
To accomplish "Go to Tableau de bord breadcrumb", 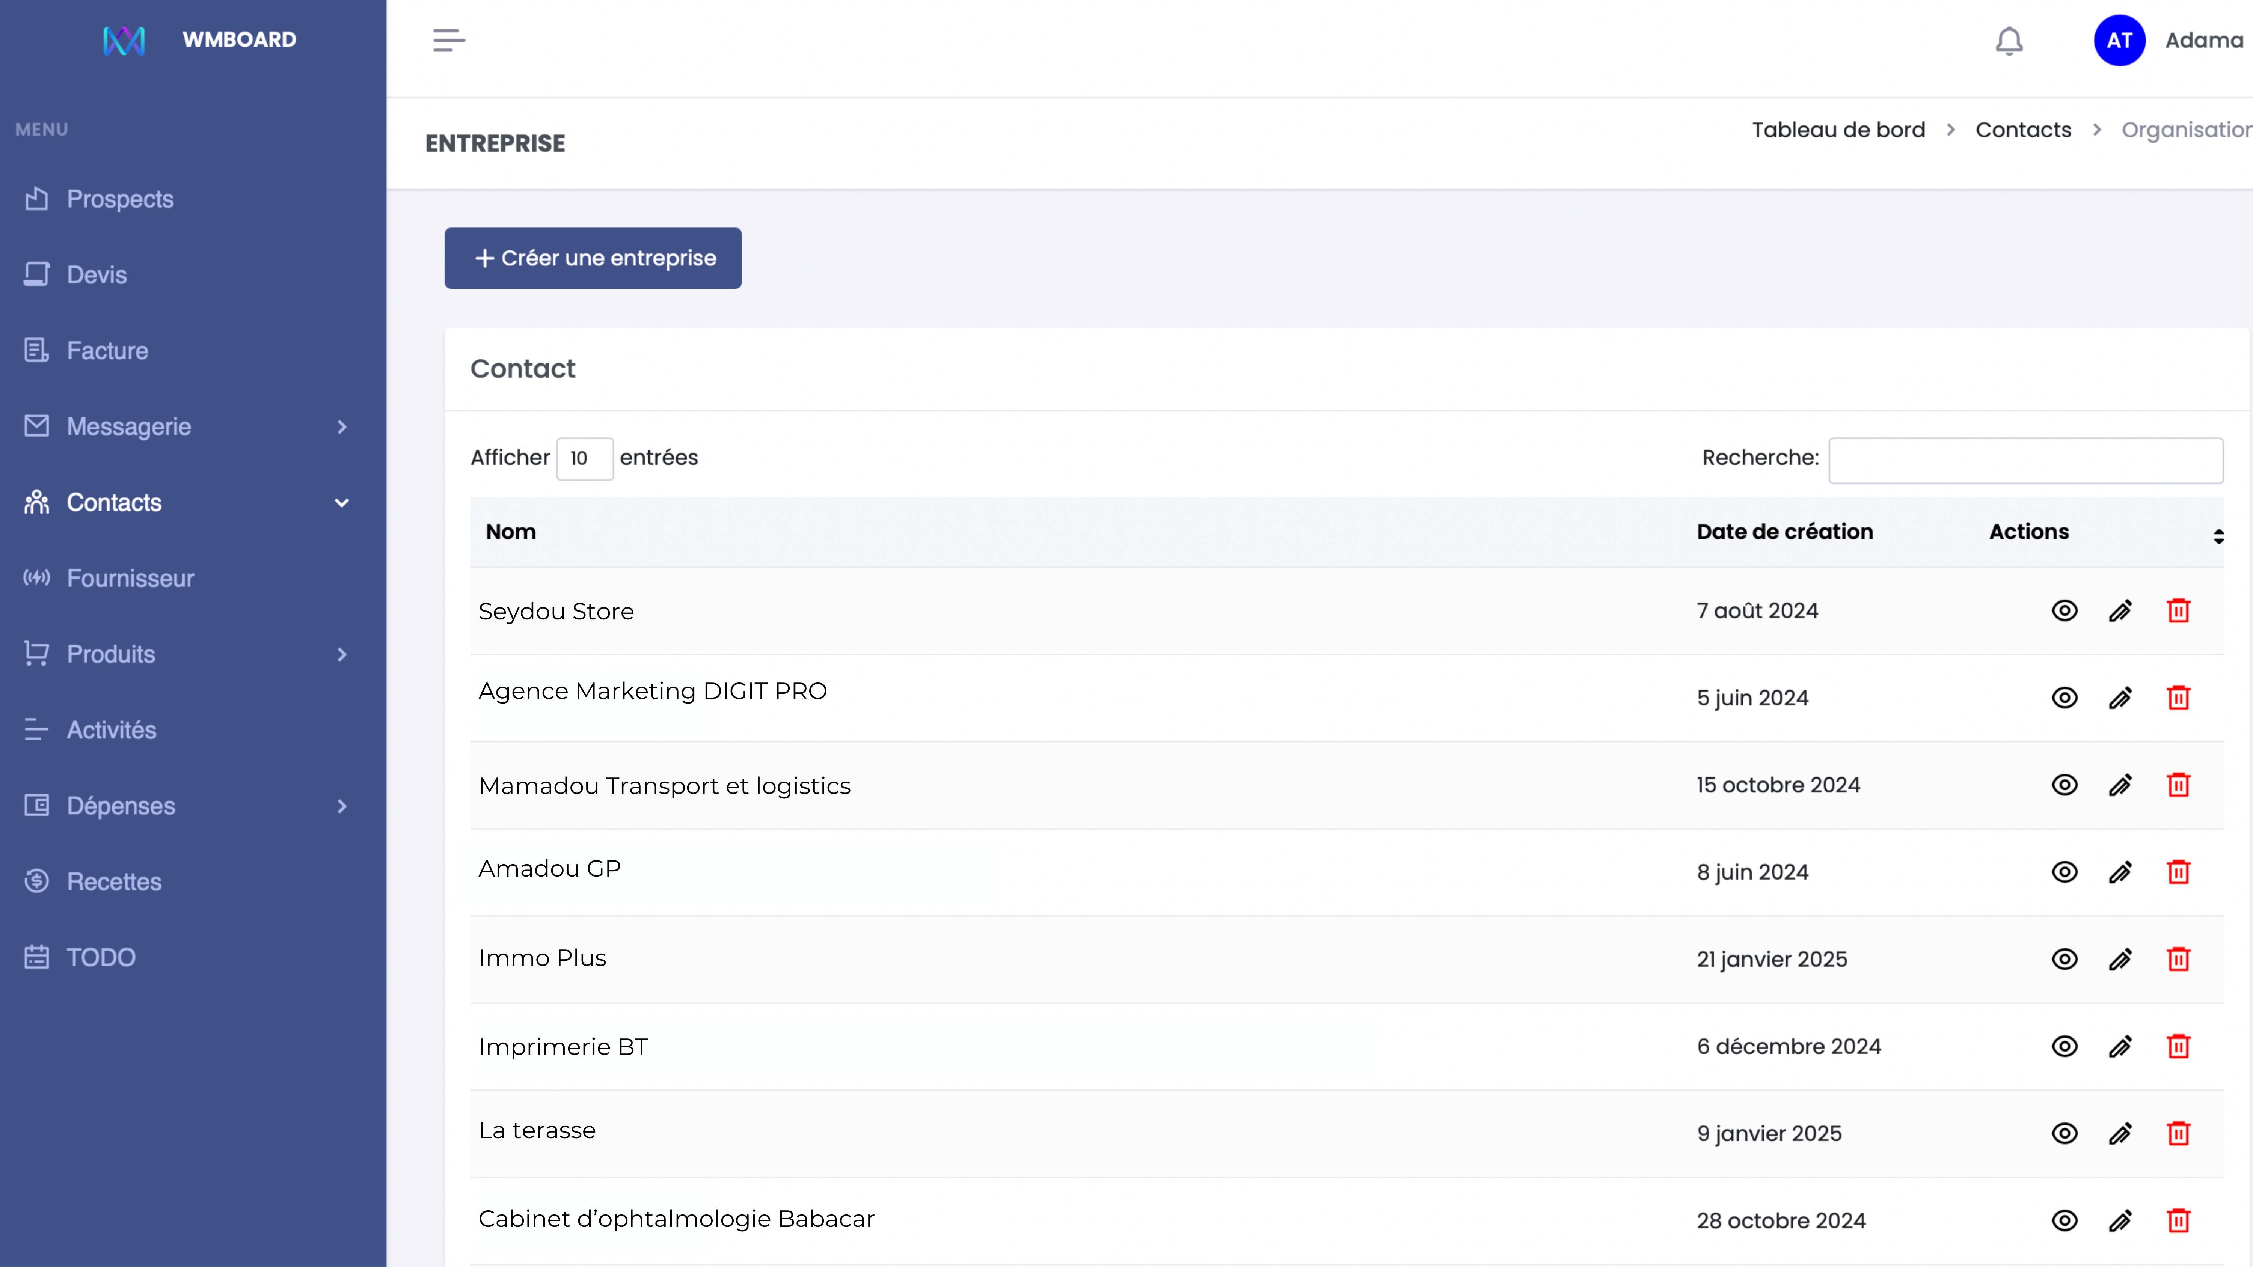I will (1838, 130).
